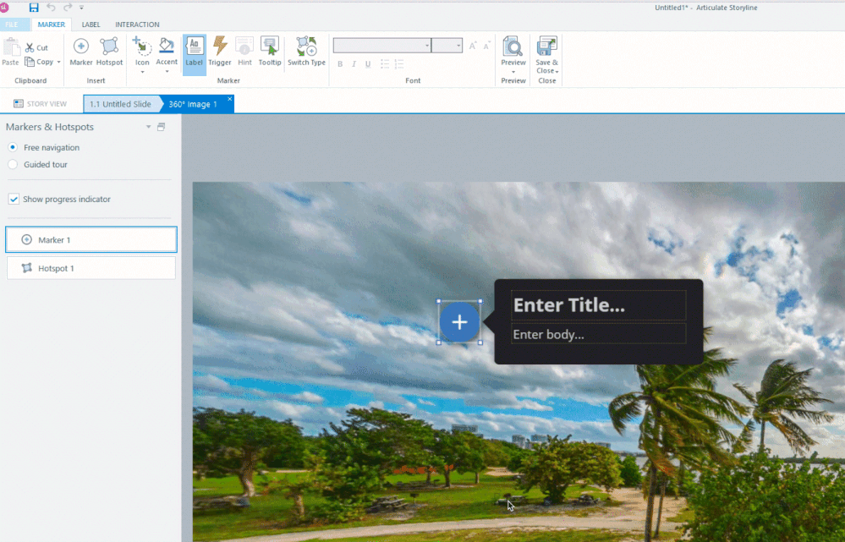Click the Switch Type icon

click(306, 52)
